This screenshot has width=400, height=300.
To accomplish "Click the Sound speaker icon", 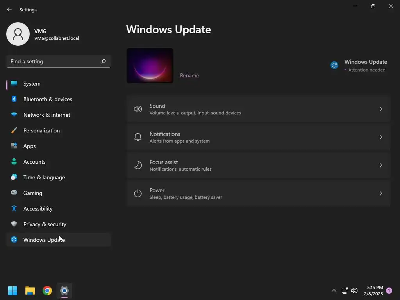I will coord(138,109).
